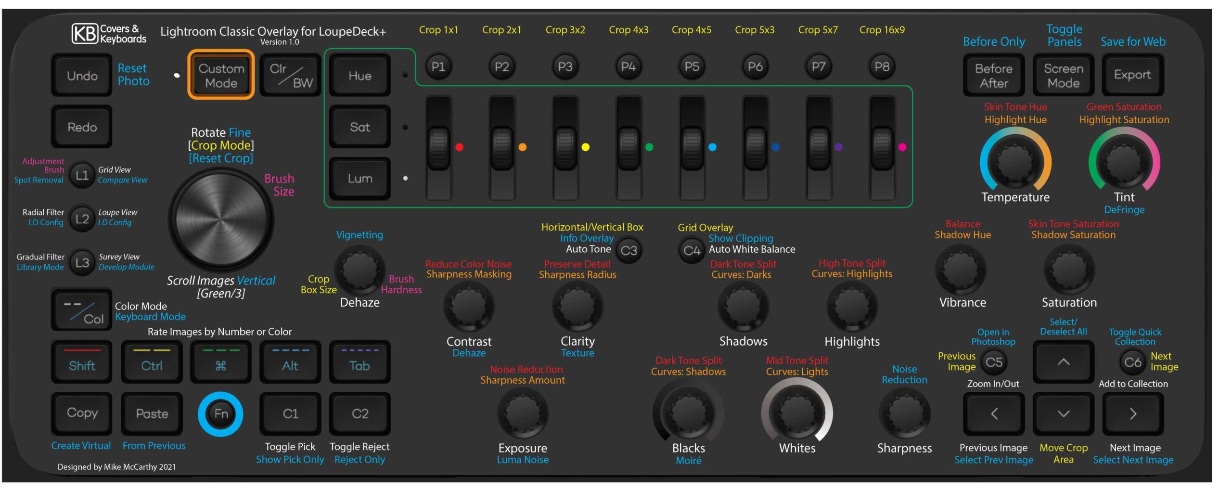Click the blue-ringed Fn button
This screenshot has width=1232, height=490.
coord(220,414)
